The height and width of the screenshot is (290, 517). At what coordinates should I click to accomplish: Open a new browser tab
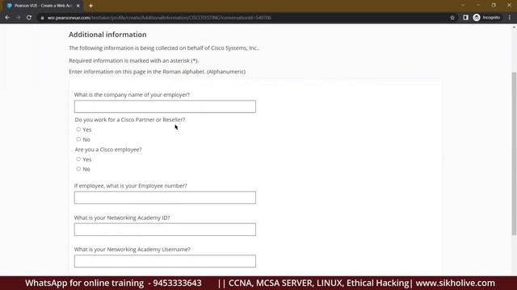(x=90, y=6)
